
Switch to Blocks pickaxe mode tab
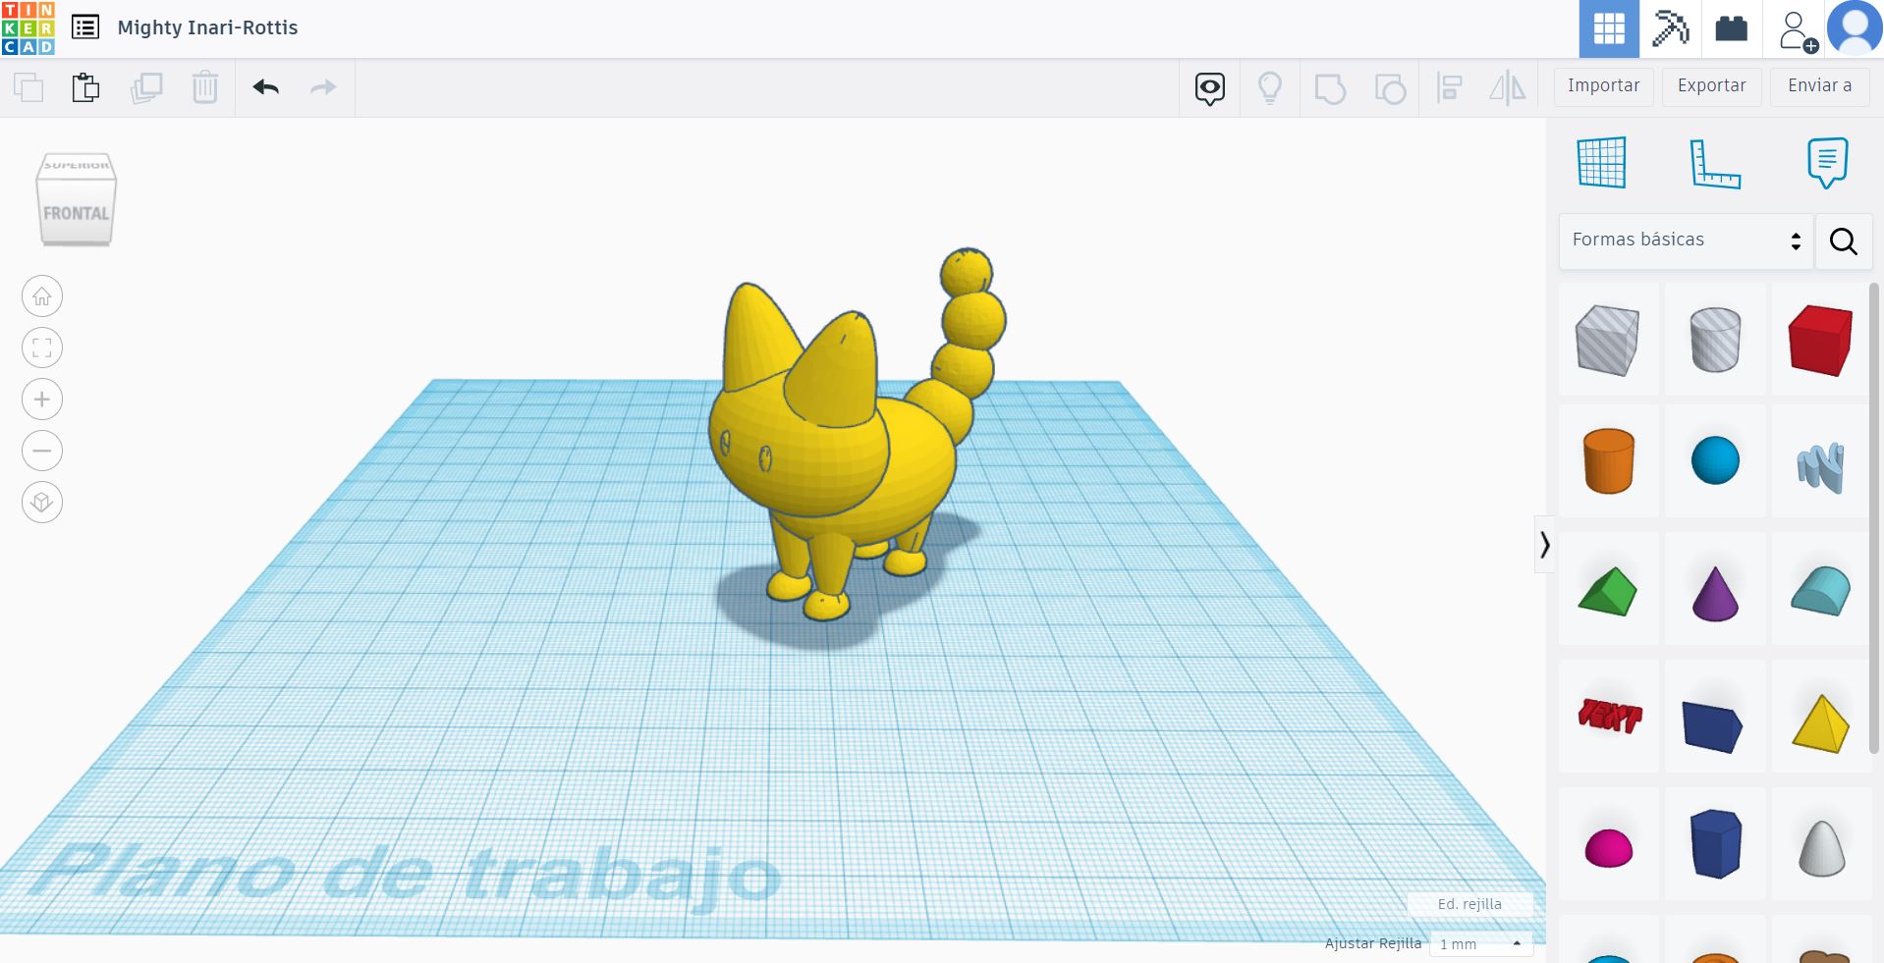(x=1670, y=28)
